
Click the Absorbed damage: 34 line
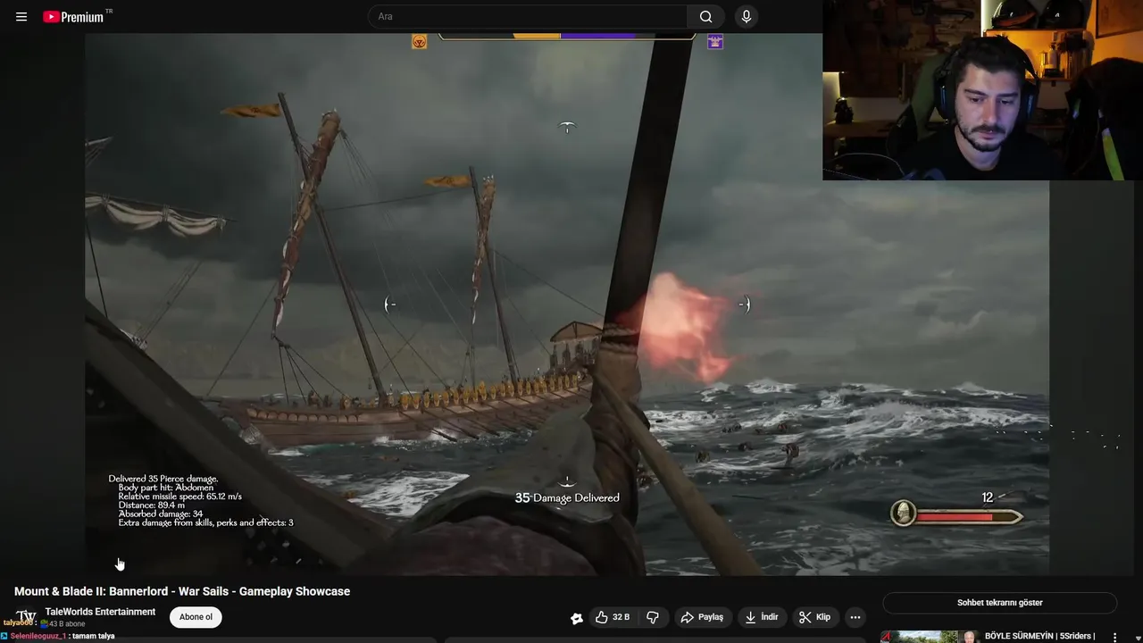pos(161,514)
